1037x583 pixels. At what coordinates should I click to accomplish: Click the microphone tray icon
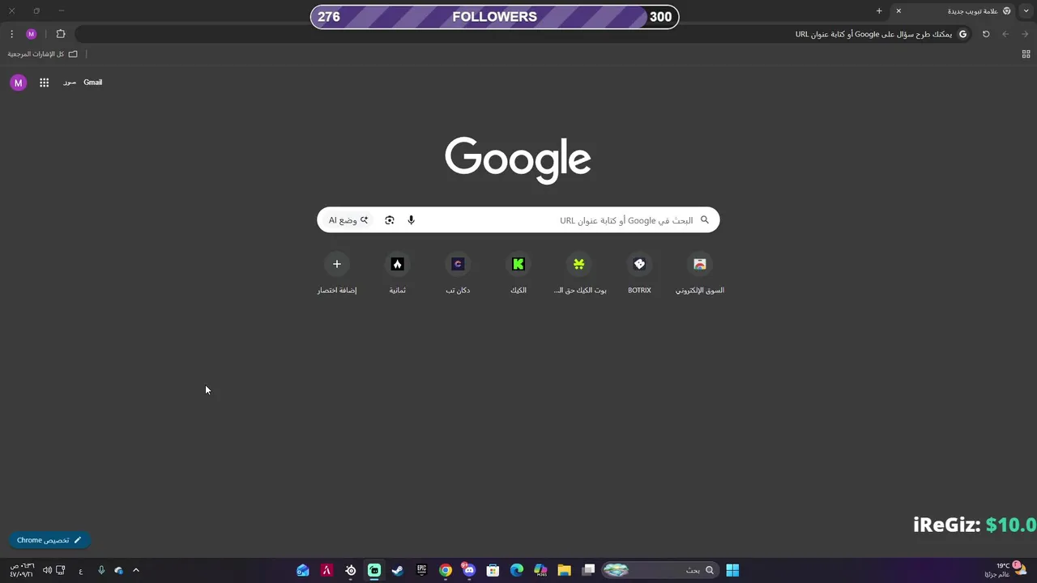(101, 570)
